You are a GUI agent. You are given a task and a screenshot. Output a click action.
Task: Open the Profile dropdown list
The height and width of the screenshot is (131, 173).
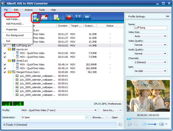click(59, 110)
